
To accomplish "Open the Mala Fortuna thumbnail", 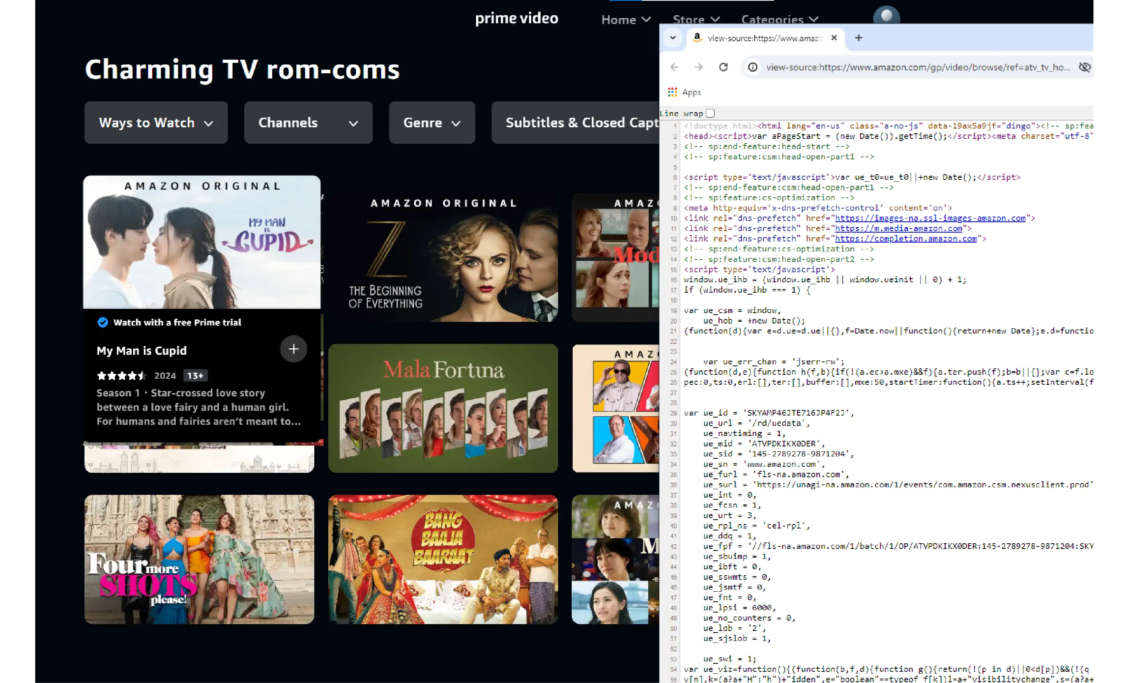I will 443,408.
